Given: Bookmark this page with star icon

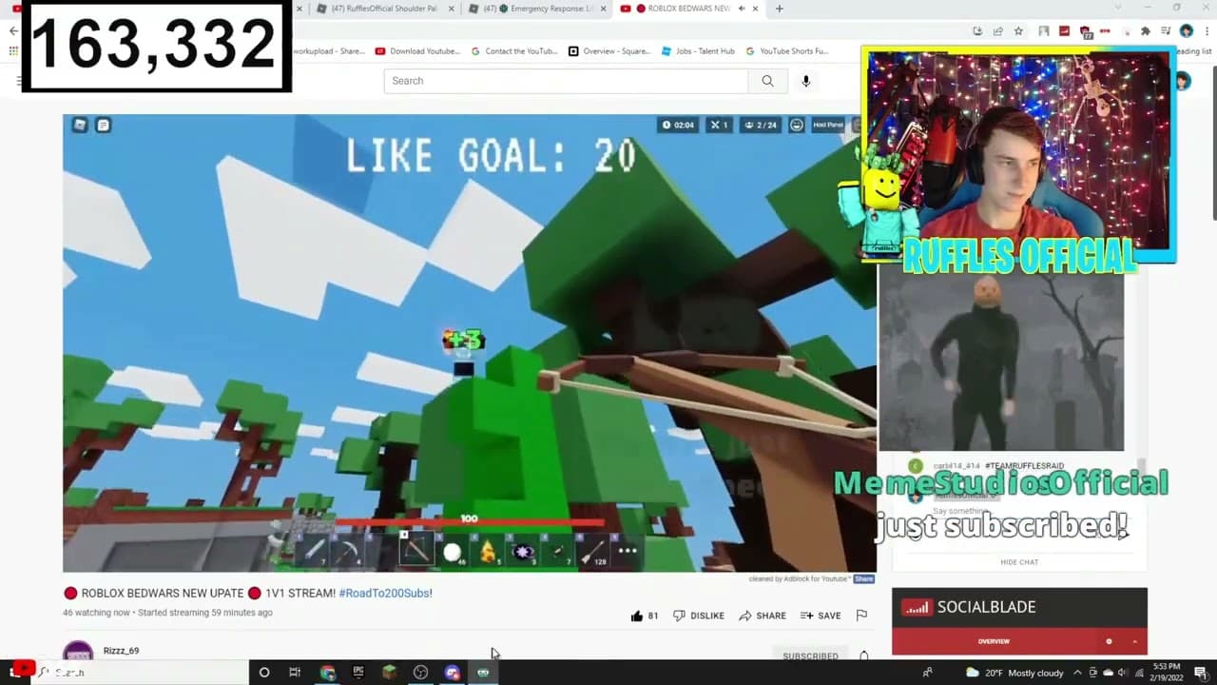Looking at the screenshot, I should (1017, 31).
